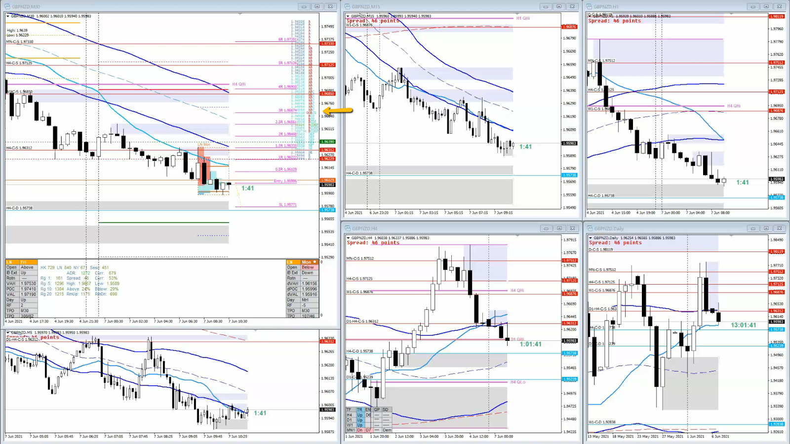The image size is (790, 444).
Task: Minimize the GBPNZD,M15 chart window
Action: [x=546, y=6]
